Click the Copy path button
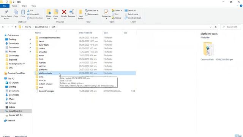The width and height of the screenshot is (243, 137). coord(33,14)
